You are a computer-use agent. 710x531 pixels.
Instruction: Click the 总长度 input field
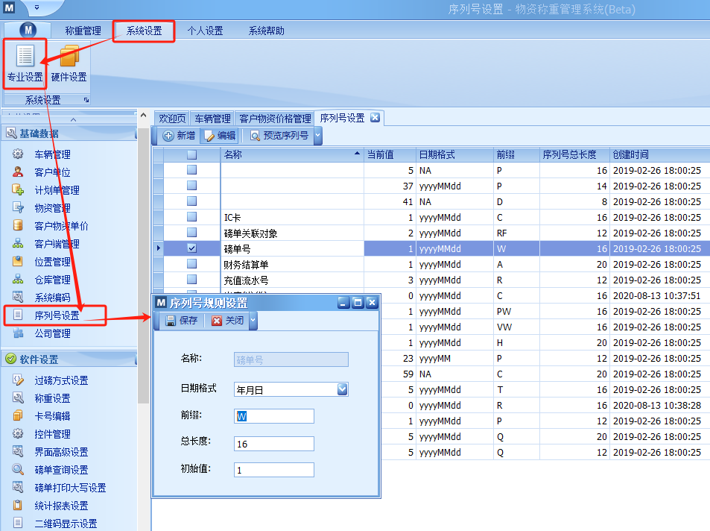point(274,444)
